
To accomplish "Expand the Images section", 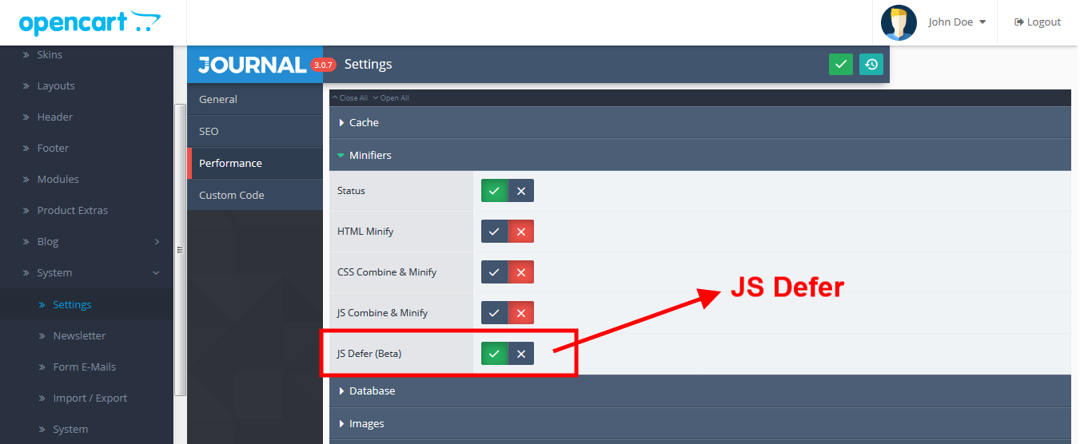I will 699,423.
